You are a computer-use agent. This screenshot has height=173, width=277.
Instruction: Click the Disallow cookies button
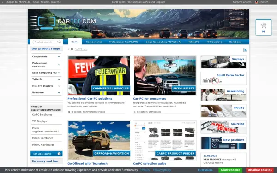259,170
